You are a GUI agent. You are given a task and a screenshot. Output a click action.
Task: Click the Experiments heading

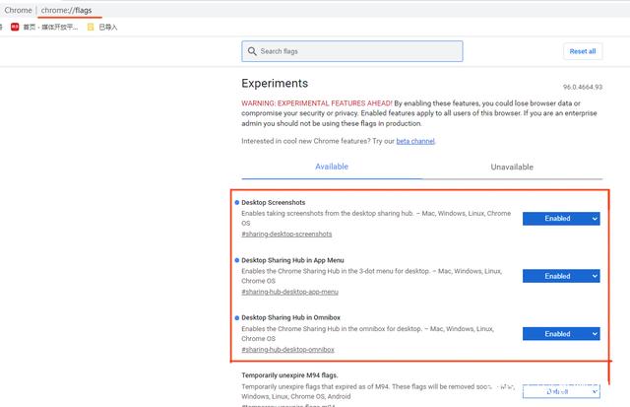(x=275, y=83)
